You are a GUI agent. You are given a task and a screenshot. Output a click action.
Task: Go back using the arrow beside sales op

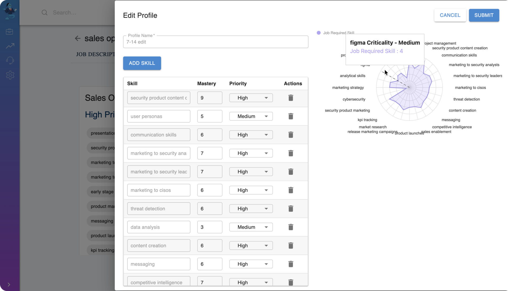coord(78,38)
